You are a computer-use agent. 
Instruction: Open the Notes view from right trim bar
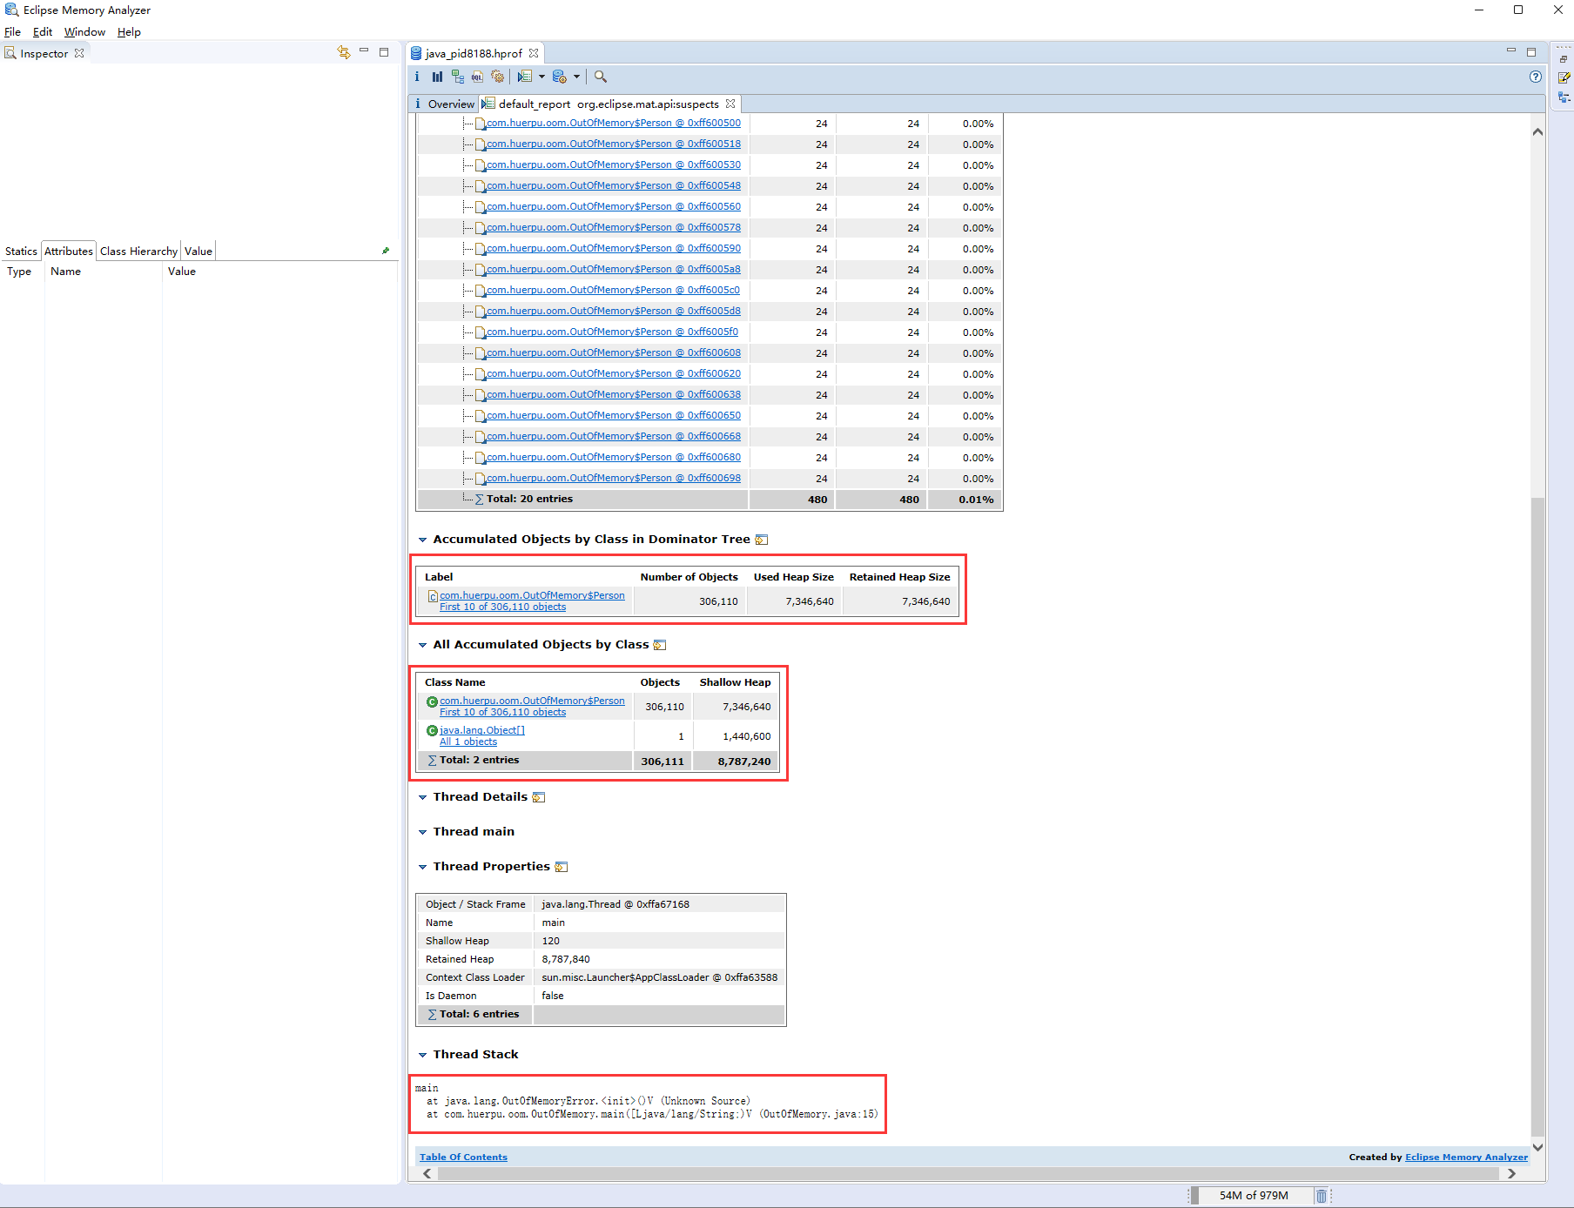click(x=1564, y=77)
